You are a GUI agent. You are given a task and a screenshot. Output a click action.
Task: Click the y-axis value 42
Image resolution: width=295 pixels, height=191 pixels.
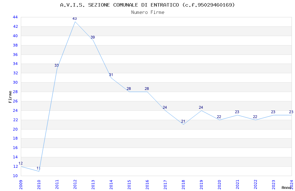[x=15, y=26]
